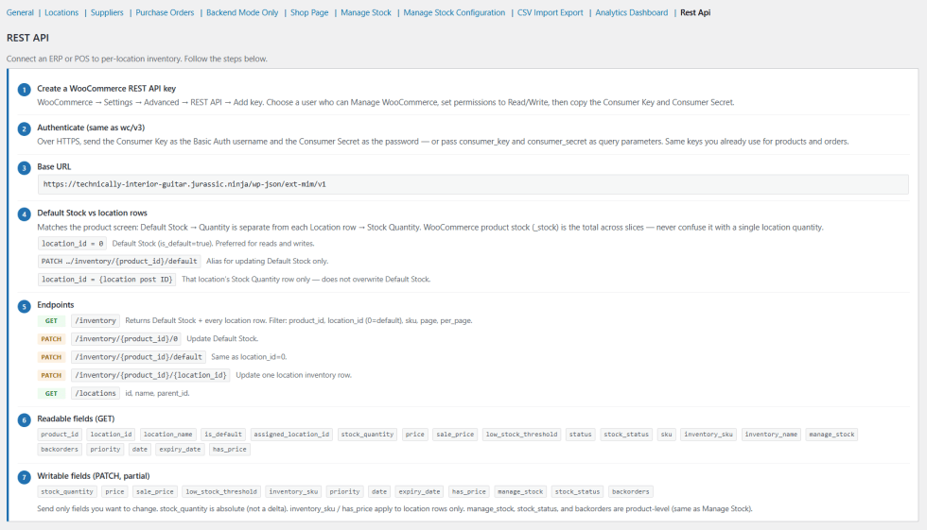
Task: Click the 'assigned_location_id' field chip
Action: 291,435
